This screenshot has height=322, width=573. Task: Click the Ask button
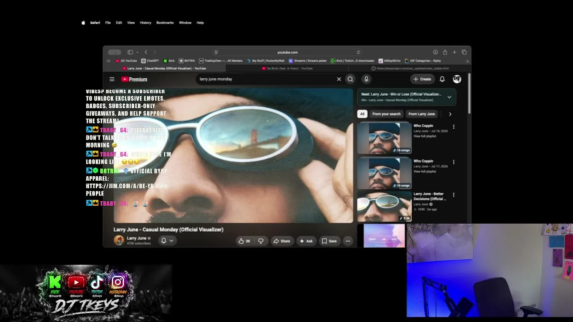306,241
